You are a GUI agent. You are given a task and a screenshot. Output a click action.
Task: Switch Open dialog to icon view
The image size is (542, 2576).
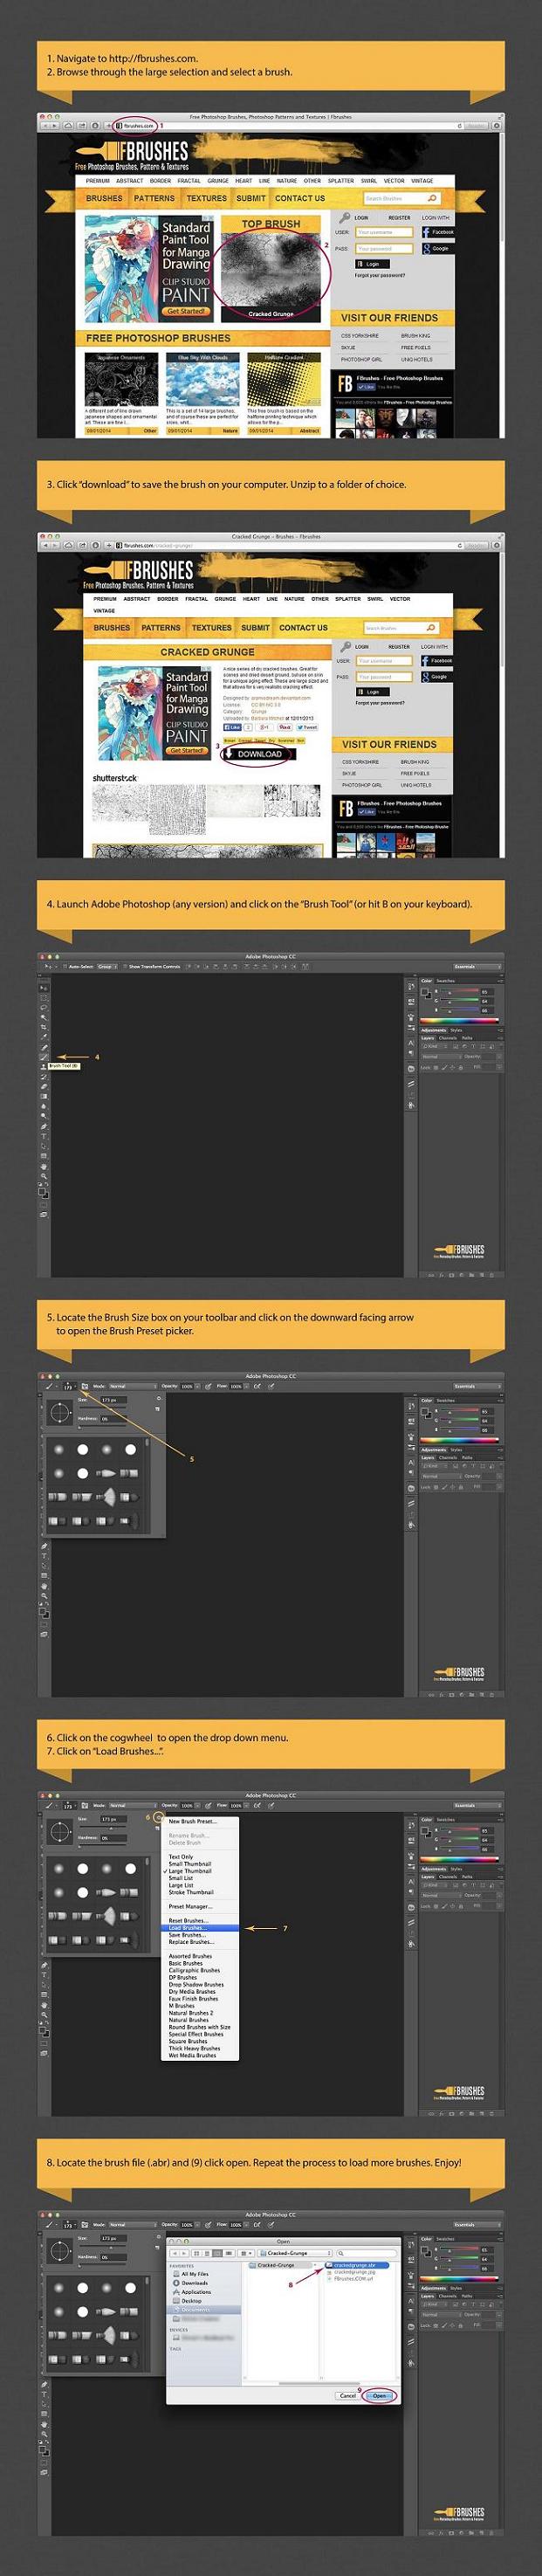tap(196, 2254)
